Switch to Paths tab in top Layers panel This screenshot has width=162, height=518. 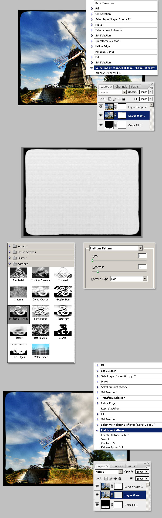pyautogui.click(x=135, y=87)
